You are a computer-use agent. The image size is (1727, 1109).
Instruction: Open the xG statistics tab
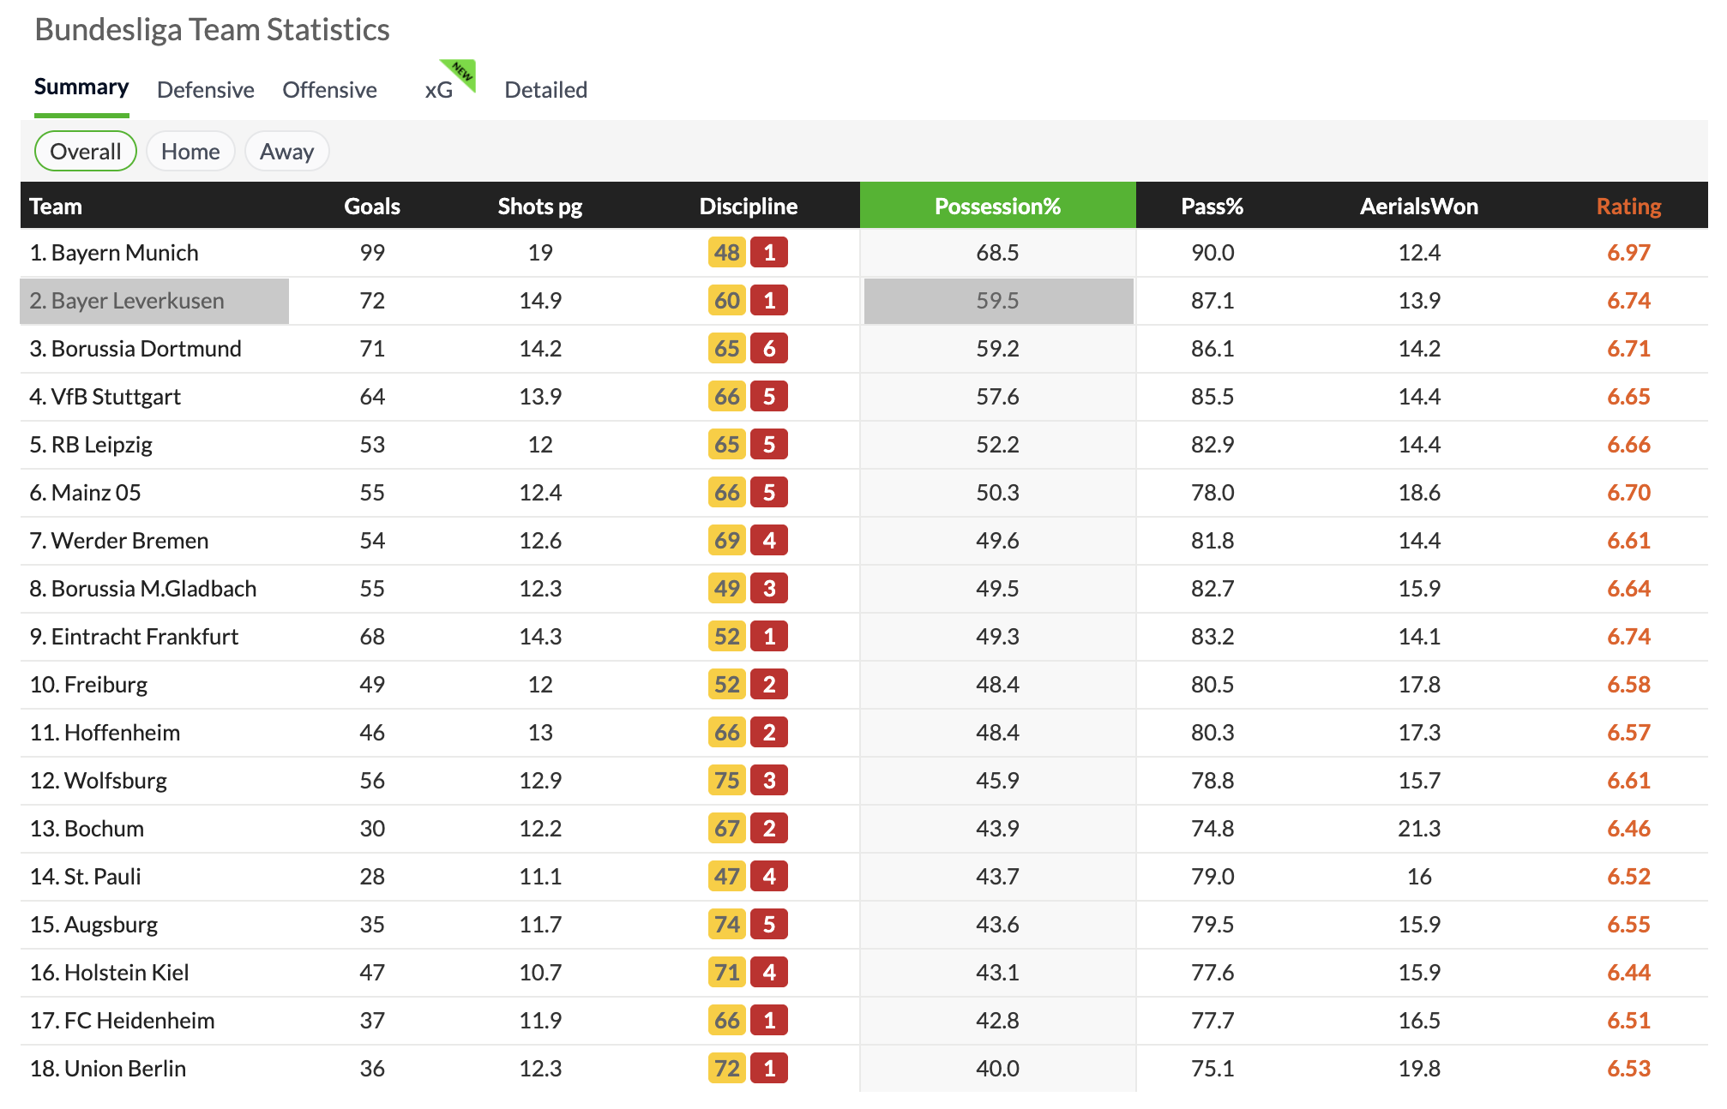pos(438,90)
